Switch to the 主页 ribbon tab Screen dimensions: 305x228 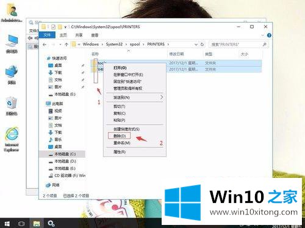click(63, 35)
